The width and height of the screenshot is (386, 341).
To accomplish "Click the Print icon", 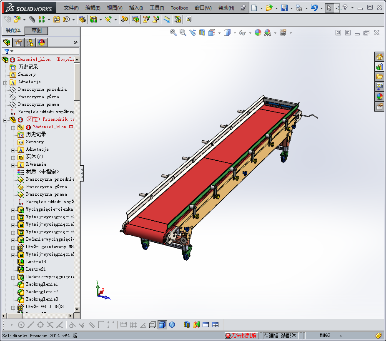I will pos(299,8).
